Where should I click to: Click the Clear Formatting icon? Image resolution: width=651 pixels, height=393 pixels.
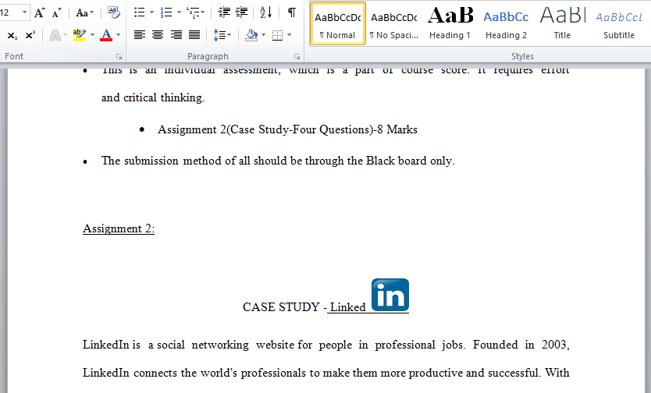click(113, 12)
